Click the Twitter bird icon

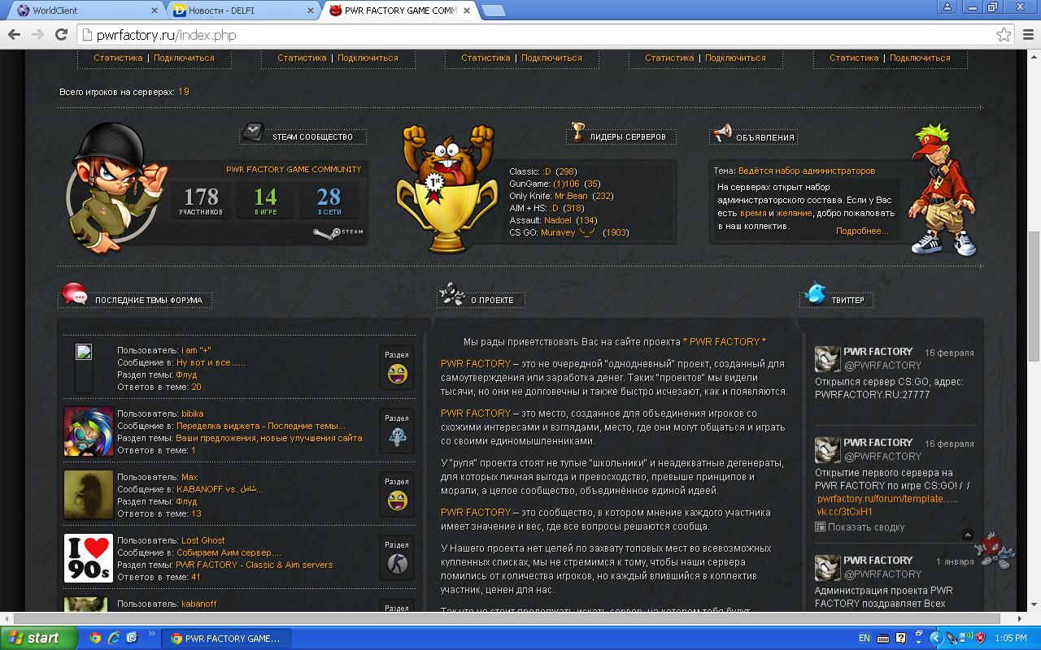click(814, 293)
